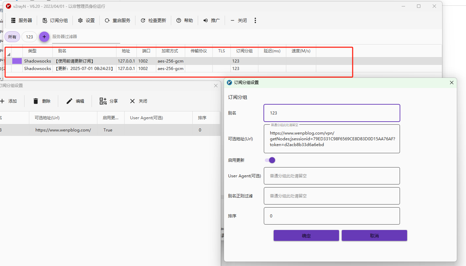Click the 别名正则过滤 input field
This screenshot has height=266, width=466.
point(332,196)
